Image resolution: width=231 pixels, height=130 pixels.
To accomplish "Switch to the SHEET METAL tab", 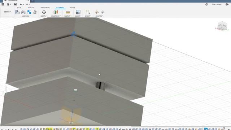I will [x=45, y=8].
